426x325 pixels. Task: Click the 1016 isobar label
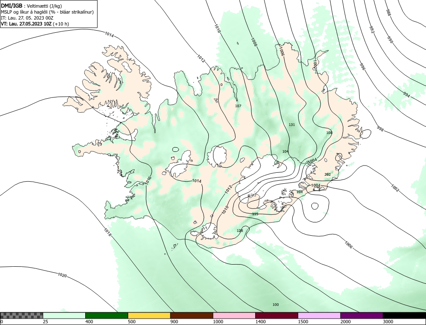pos(148,181)
